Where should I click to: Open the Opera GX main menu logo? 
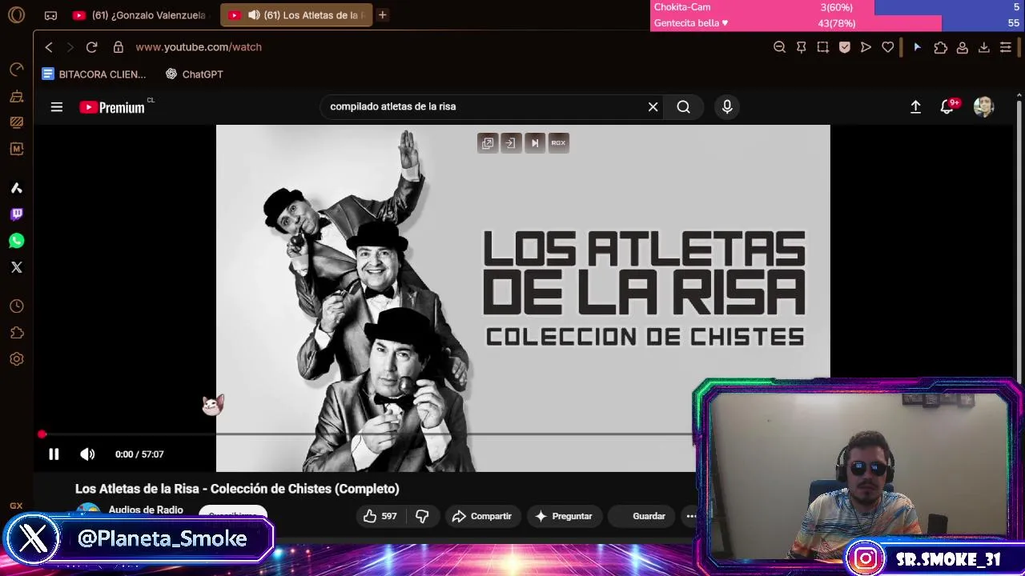(16, 15)
